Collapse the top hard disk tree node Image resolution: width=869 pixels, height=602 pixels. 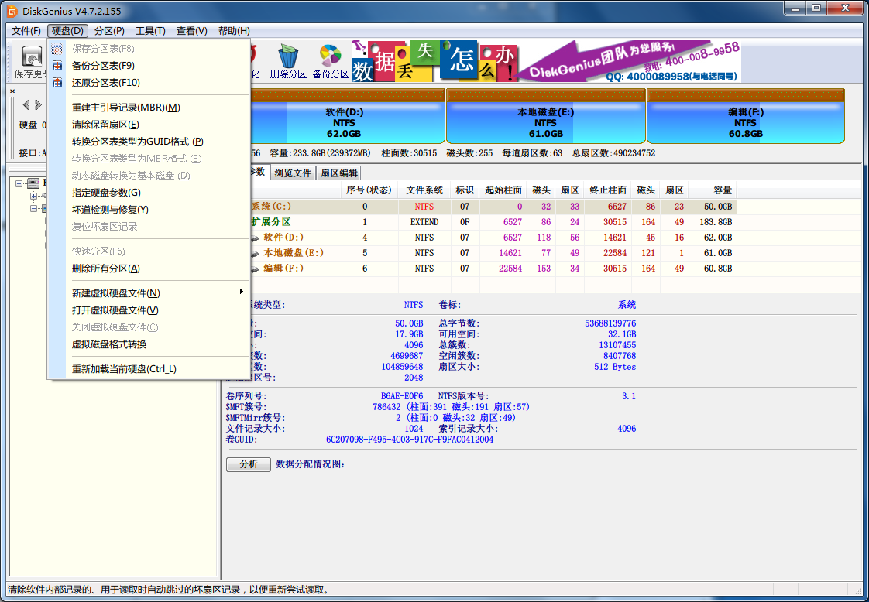pyautogui.click(x=19, y=183)
